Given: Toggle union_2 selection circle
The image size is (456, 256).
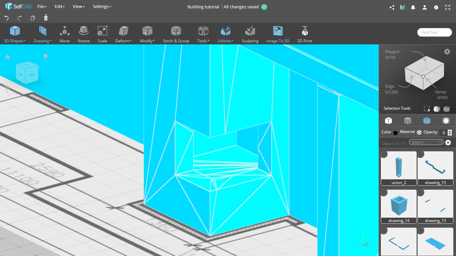Looking at the screenshot, I should pos(384,154).
